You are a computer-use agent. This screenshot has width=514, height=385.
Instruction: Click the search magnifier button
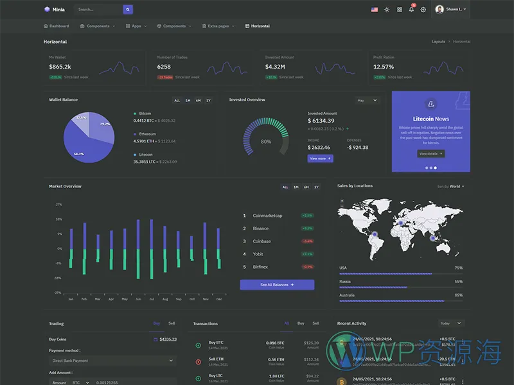pos(128,10)
